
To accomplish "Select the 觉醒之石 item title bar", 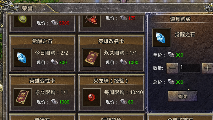I will pos(42,41).
